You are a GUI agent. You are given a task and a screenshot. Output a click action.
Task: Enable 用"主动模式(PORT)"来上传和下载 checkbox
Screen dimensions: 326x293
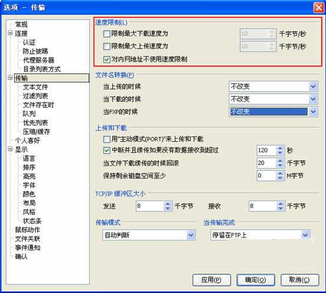tap(107, 139)
